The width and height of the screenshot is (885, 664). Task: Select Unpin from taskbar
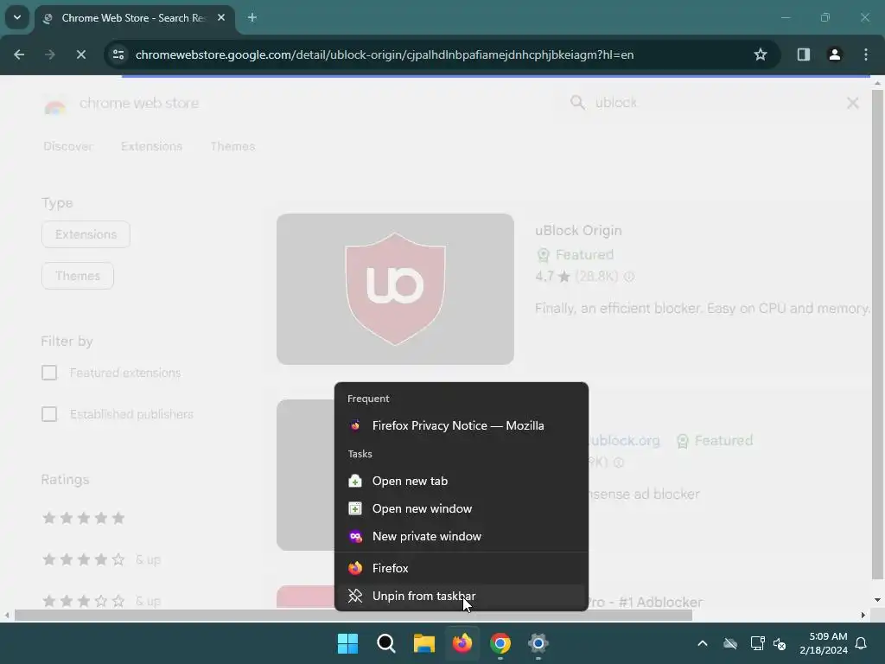tap(462, 596)
